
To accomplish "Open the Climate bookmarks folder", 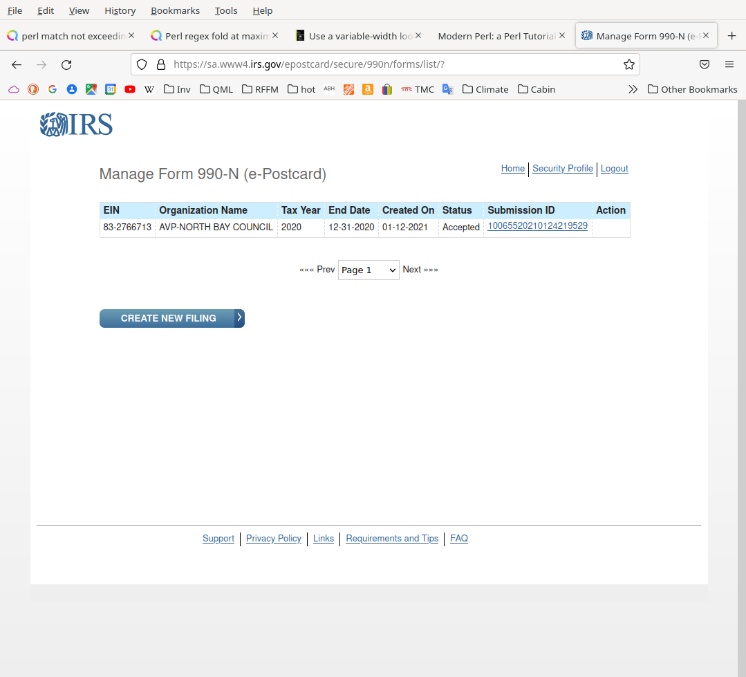I will point(485,89).
